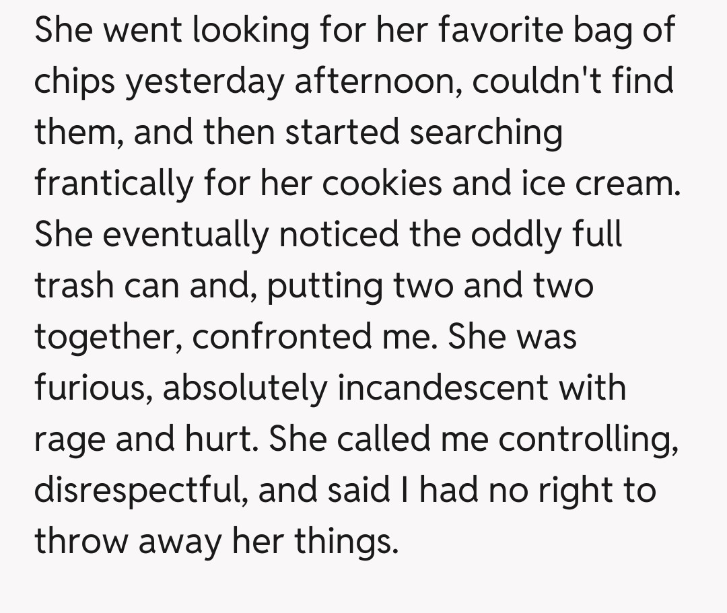Screen dimensions: 727x613
Task: Click the word "absolutely"
Action: click(245, 388)
